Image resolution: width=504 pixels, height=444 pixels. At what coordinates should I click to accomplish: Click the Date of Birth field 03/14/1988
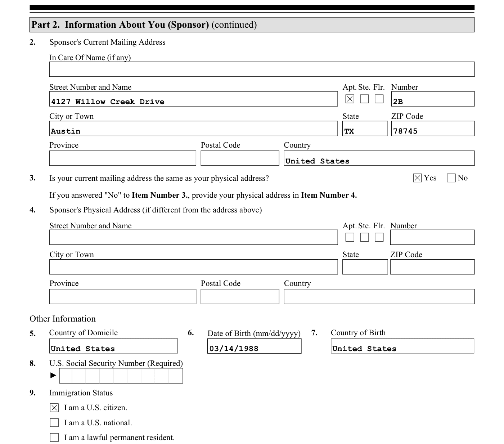point(254,346)
